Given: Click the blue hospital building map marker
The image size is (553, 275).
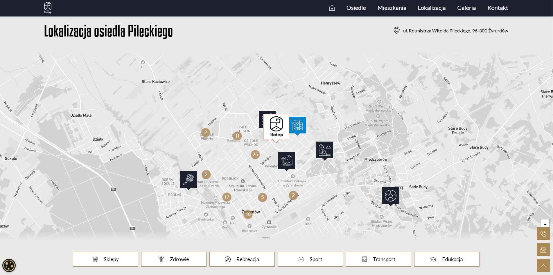Looking at the screenshot, I should click(x=297, y=125).
